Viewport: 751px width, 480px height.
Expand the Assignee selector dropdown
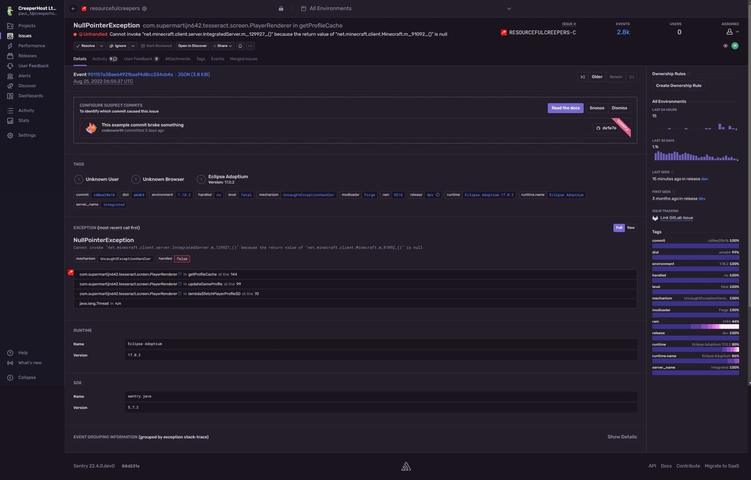pyautogui.click(x=732, y=32)
